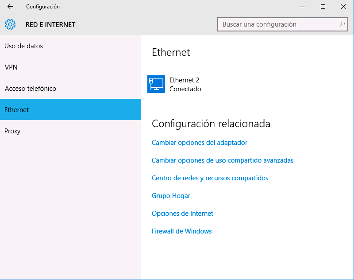Image resolution: width=354 pixels, height=280 pixels.
Task: Click the search magnifier icon
Action: (342, 24)
